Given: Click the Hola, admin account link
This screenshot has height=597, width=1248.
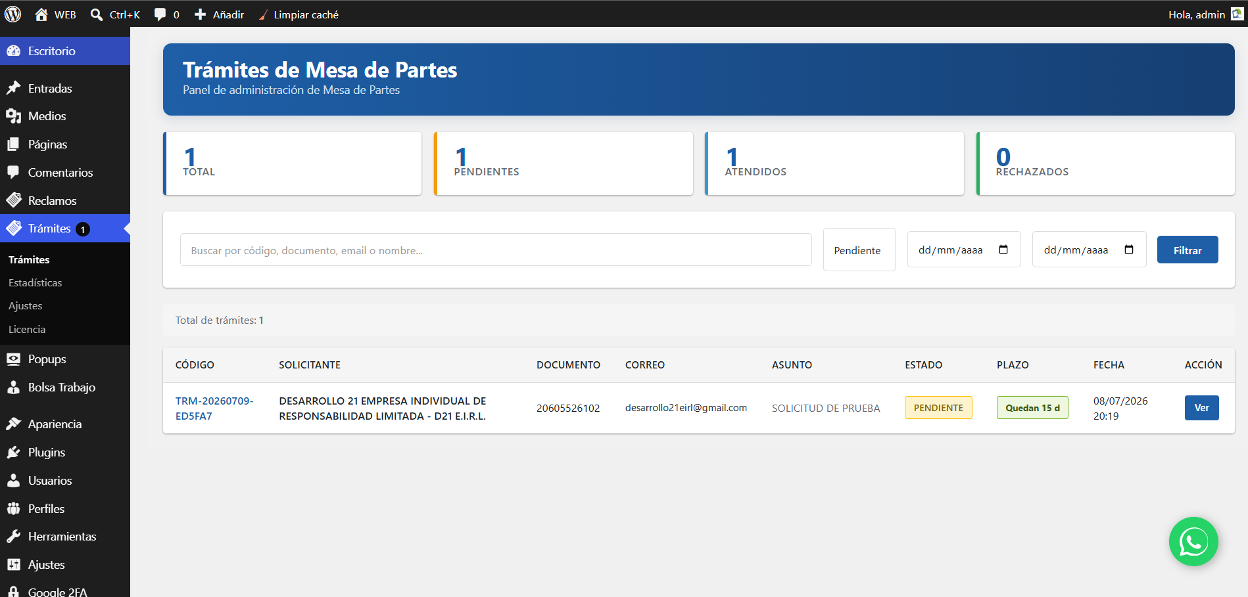Looking at the screenshot, I should (1197, 14).
